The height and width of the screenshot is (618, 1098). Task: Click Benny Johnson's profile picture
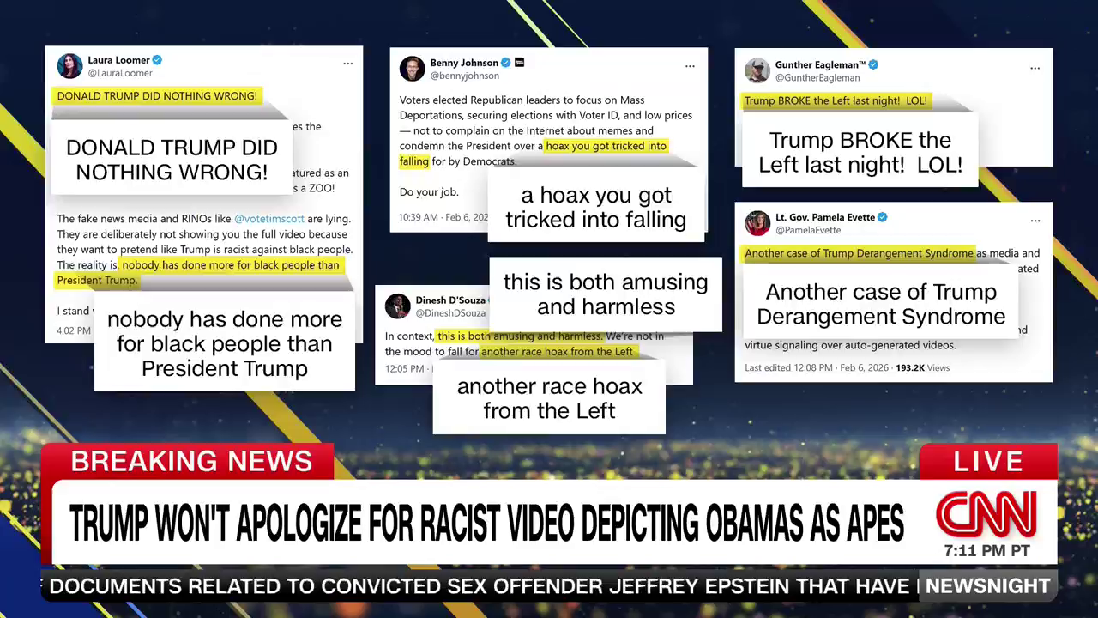pyautogui.click(x=412, y=69)
